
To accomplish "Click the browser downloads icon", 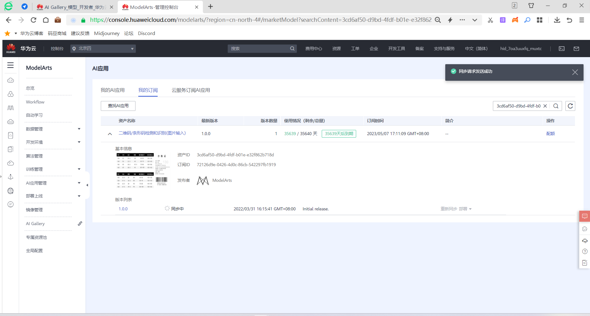I will (x=557, y=20).
